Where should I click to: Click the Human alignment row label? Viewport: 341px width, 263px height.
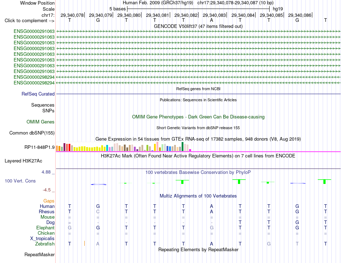coord(47,206)
